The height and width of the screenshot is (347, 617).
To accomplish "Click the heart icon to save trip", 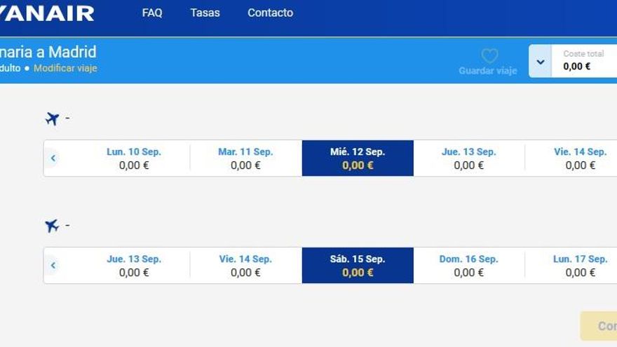I will pos(489,56).
